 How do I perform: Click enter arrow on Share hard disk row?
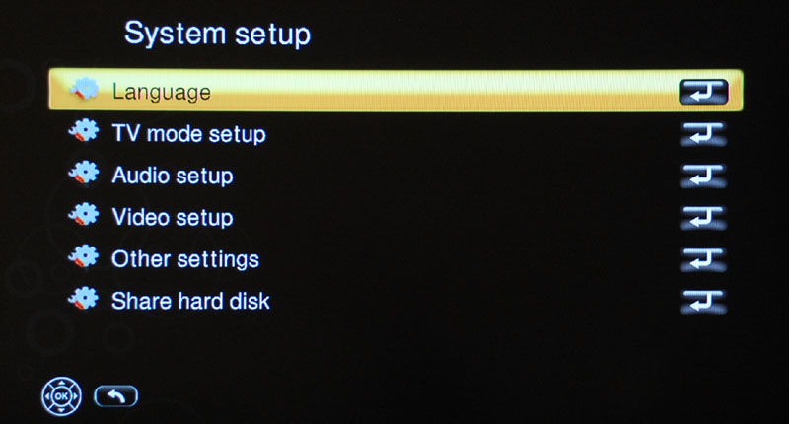click(x=703, y=302)
